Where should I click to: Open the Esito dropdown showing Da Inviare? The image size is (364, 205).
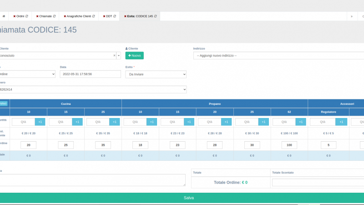click(156, 74)
